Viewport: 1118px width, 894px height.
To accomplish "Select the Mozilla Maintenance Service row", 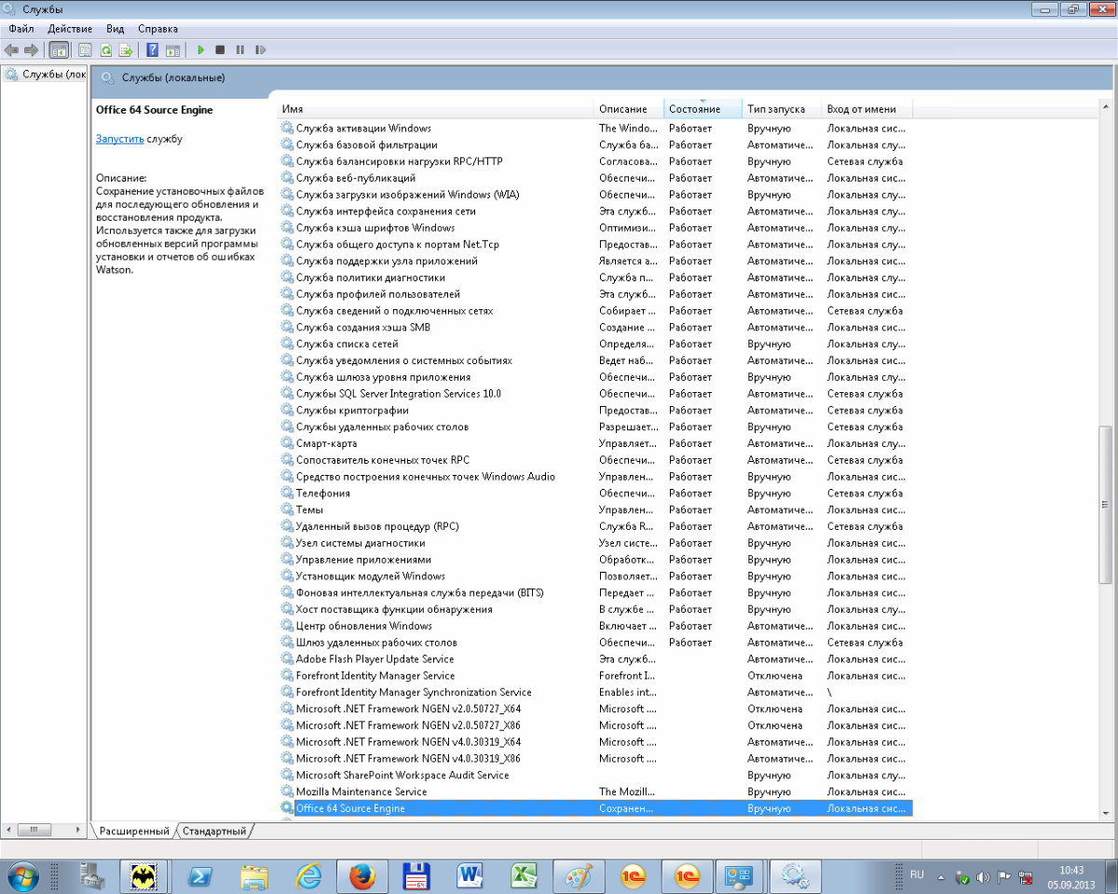I will (x=361, y=792).
